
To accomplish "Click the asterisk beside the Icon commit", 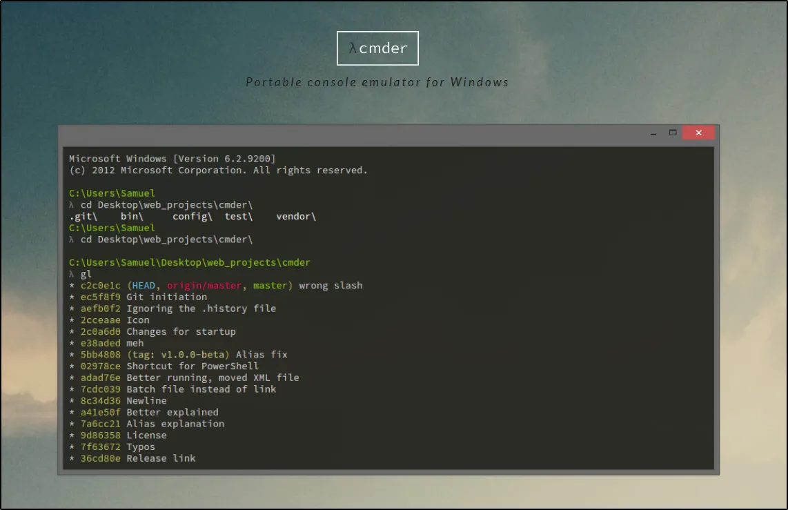I will coord(70,320).
